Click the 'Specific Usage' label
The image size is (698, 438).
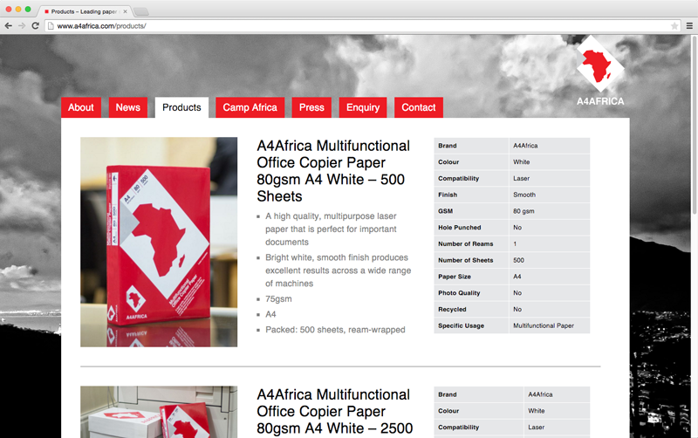coord(462,325)
